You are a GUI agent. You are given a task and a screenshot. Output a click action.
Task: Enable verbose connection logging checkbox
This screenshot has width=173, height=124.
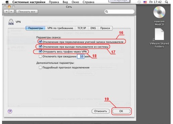coord(40,68)
